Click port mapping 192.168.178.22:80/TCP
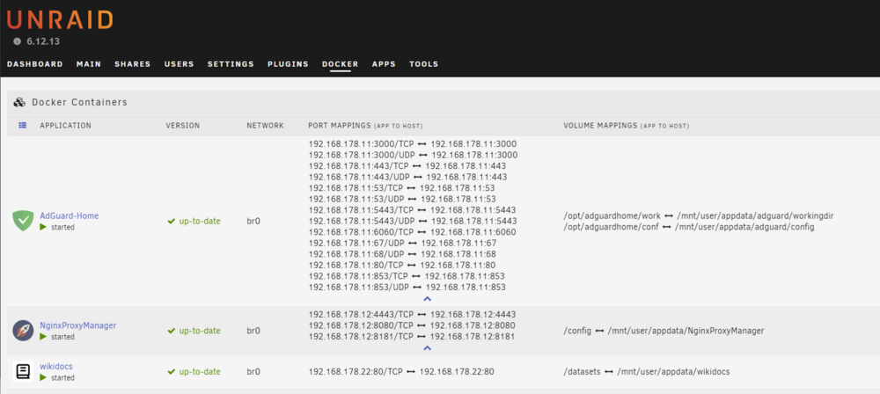The image size is (880, 394). pyautogui.click(x=401, y=371)
